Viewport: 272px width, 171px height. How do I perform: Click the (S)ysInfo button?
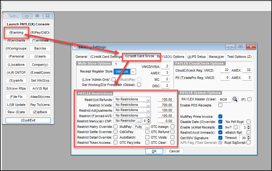pyautogui.click(x=16, y=80)
